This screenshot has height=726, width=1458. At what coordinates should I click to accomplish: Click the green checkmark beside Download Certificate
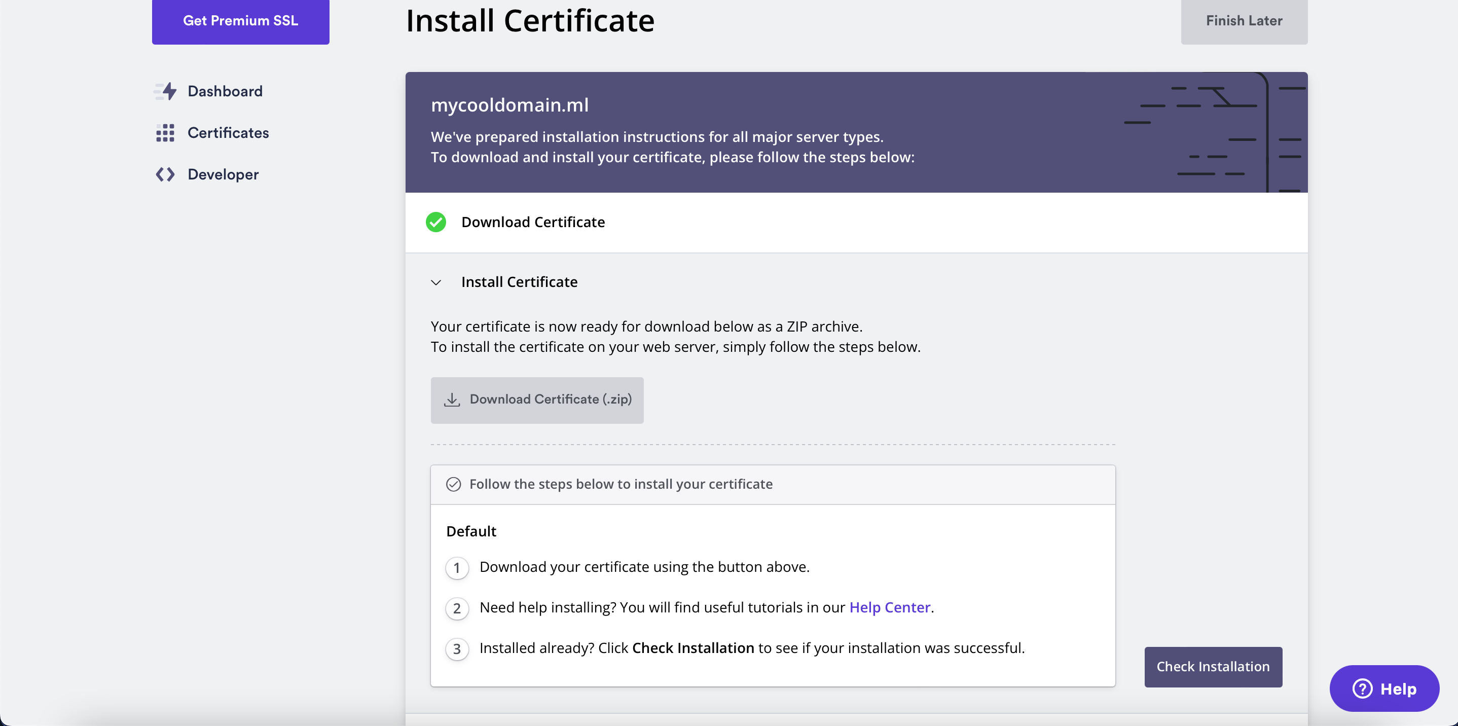pos(436,223)
